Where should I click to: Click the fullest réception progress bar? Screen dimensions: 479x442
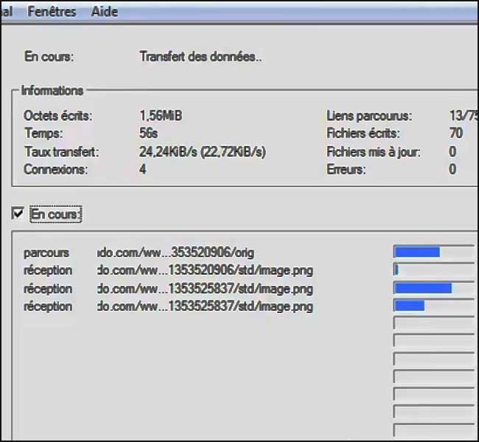point(435,288)
